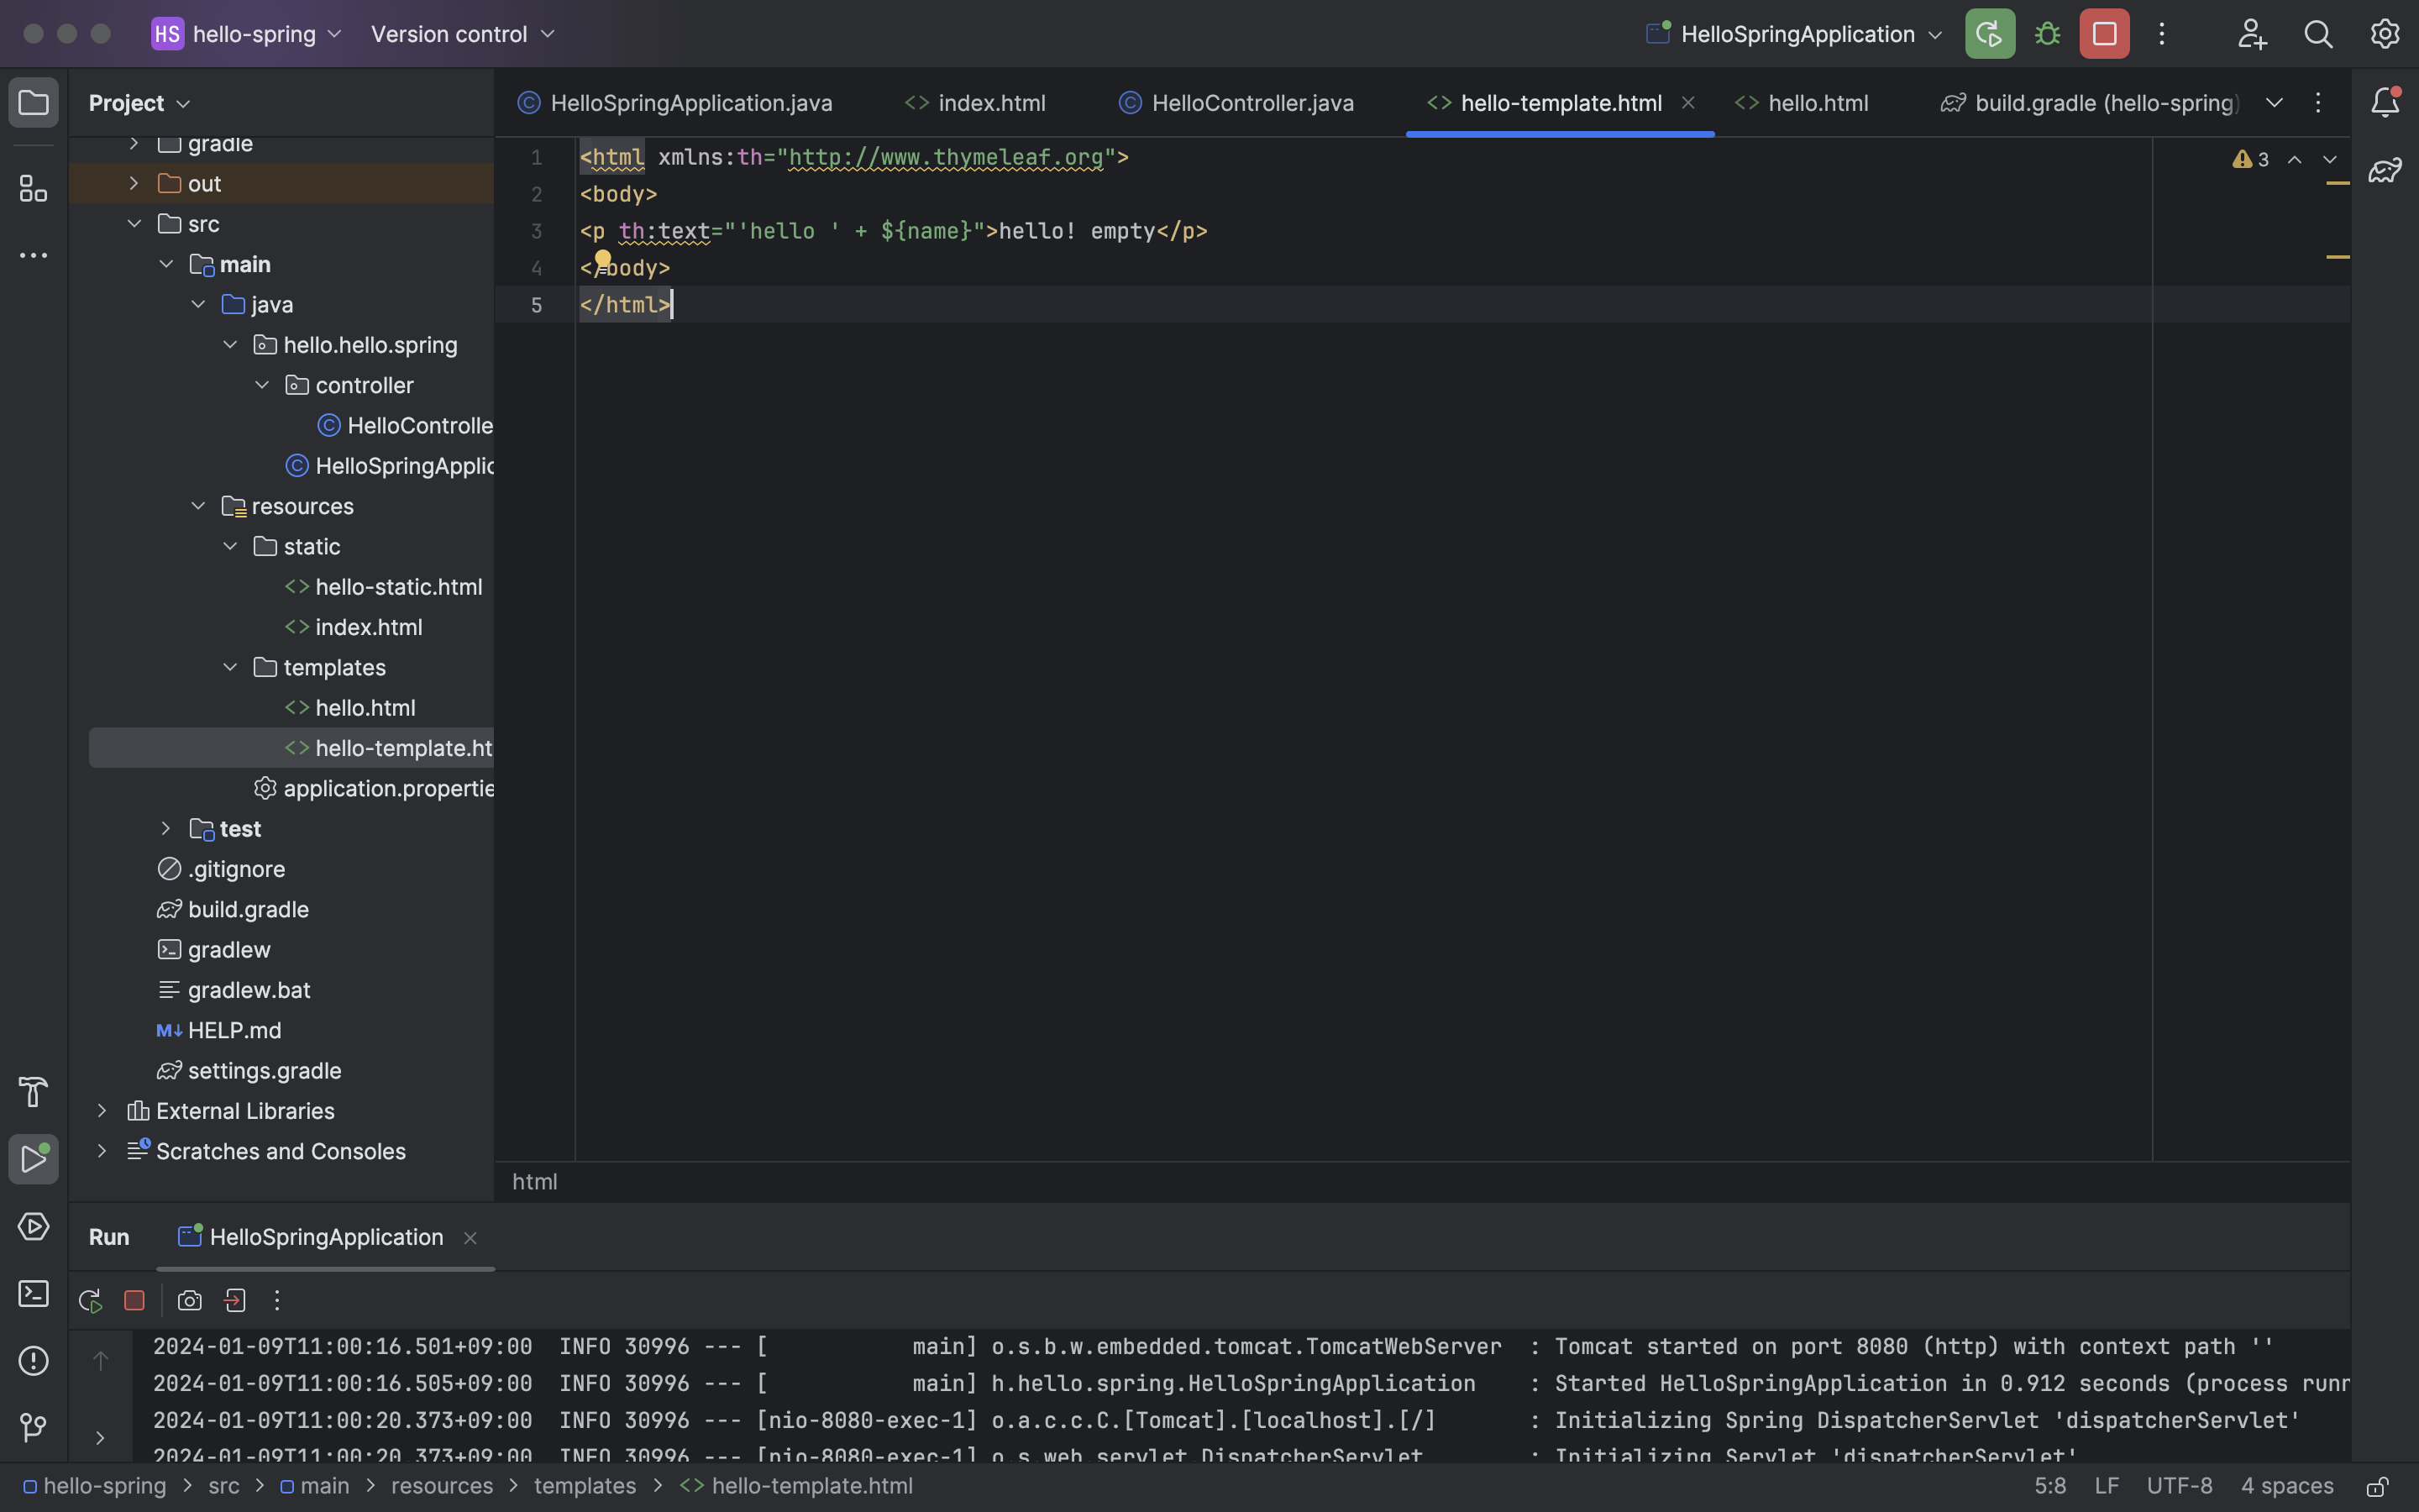Screen dimensions: 2419x1512
Task: Open the Run tool window icon
Action: (x=33, y=1159)
